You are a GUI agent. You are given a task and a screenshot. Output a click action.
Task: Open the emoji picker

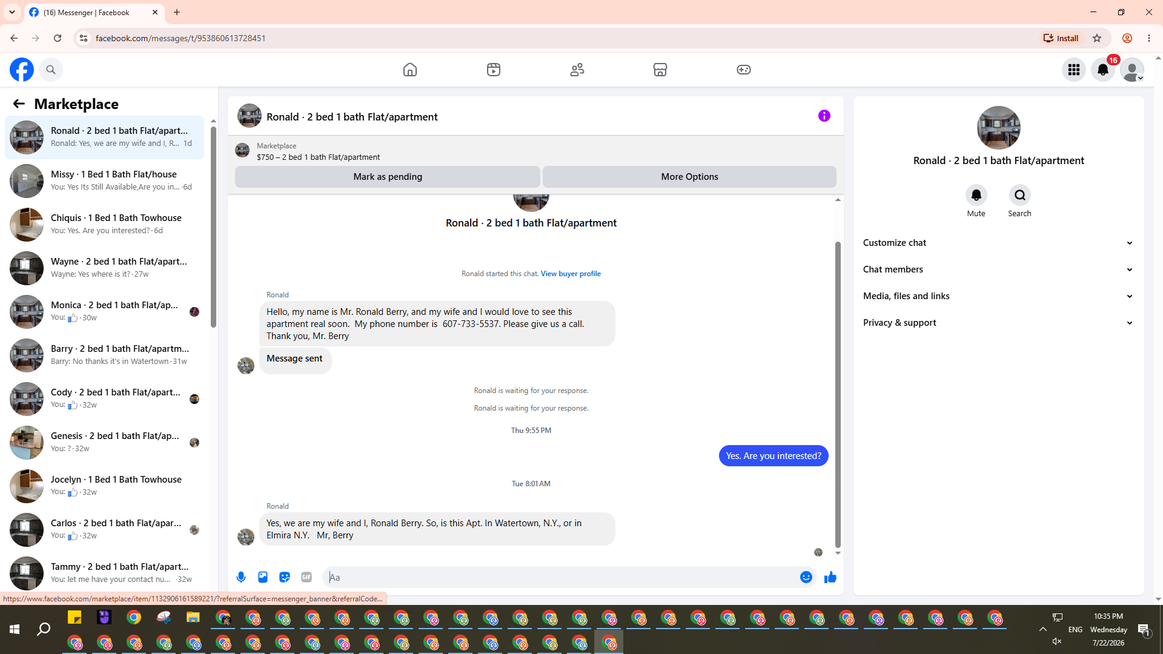[806, 577]
